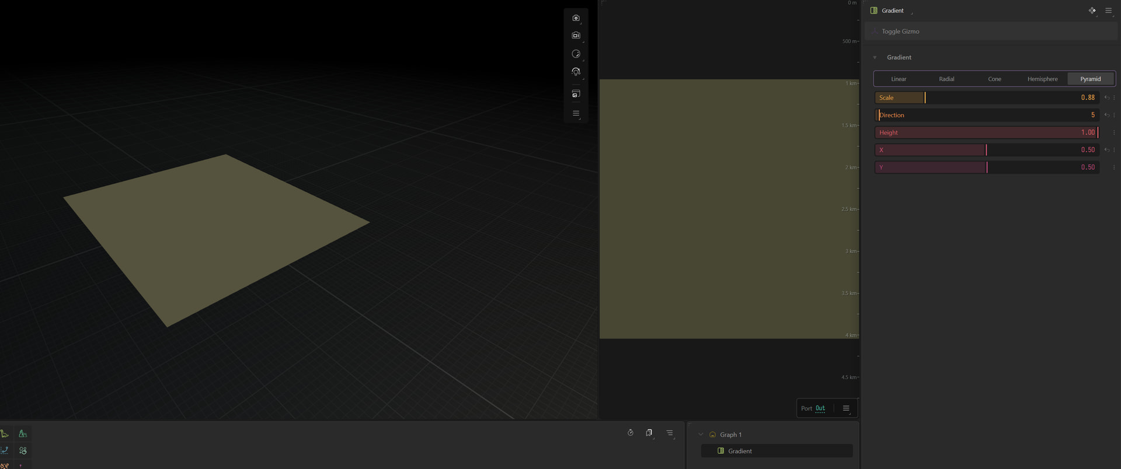Select the Linear gradient type

pyautogui.click(x=899, y=79)
